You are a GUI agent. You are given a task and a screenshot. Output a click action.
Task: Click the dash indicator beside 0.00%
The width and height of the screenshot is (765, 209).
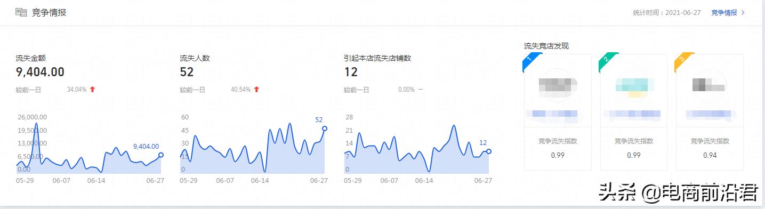click(x=421, y=89)
